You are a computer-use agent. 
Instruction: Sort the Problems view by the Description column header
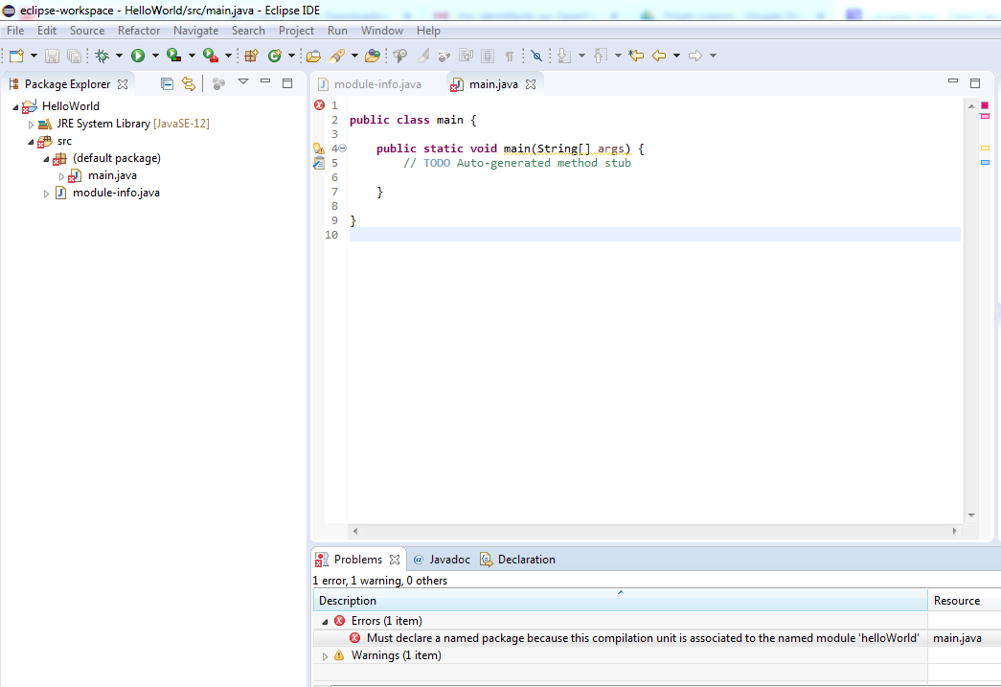click(620, 601)
